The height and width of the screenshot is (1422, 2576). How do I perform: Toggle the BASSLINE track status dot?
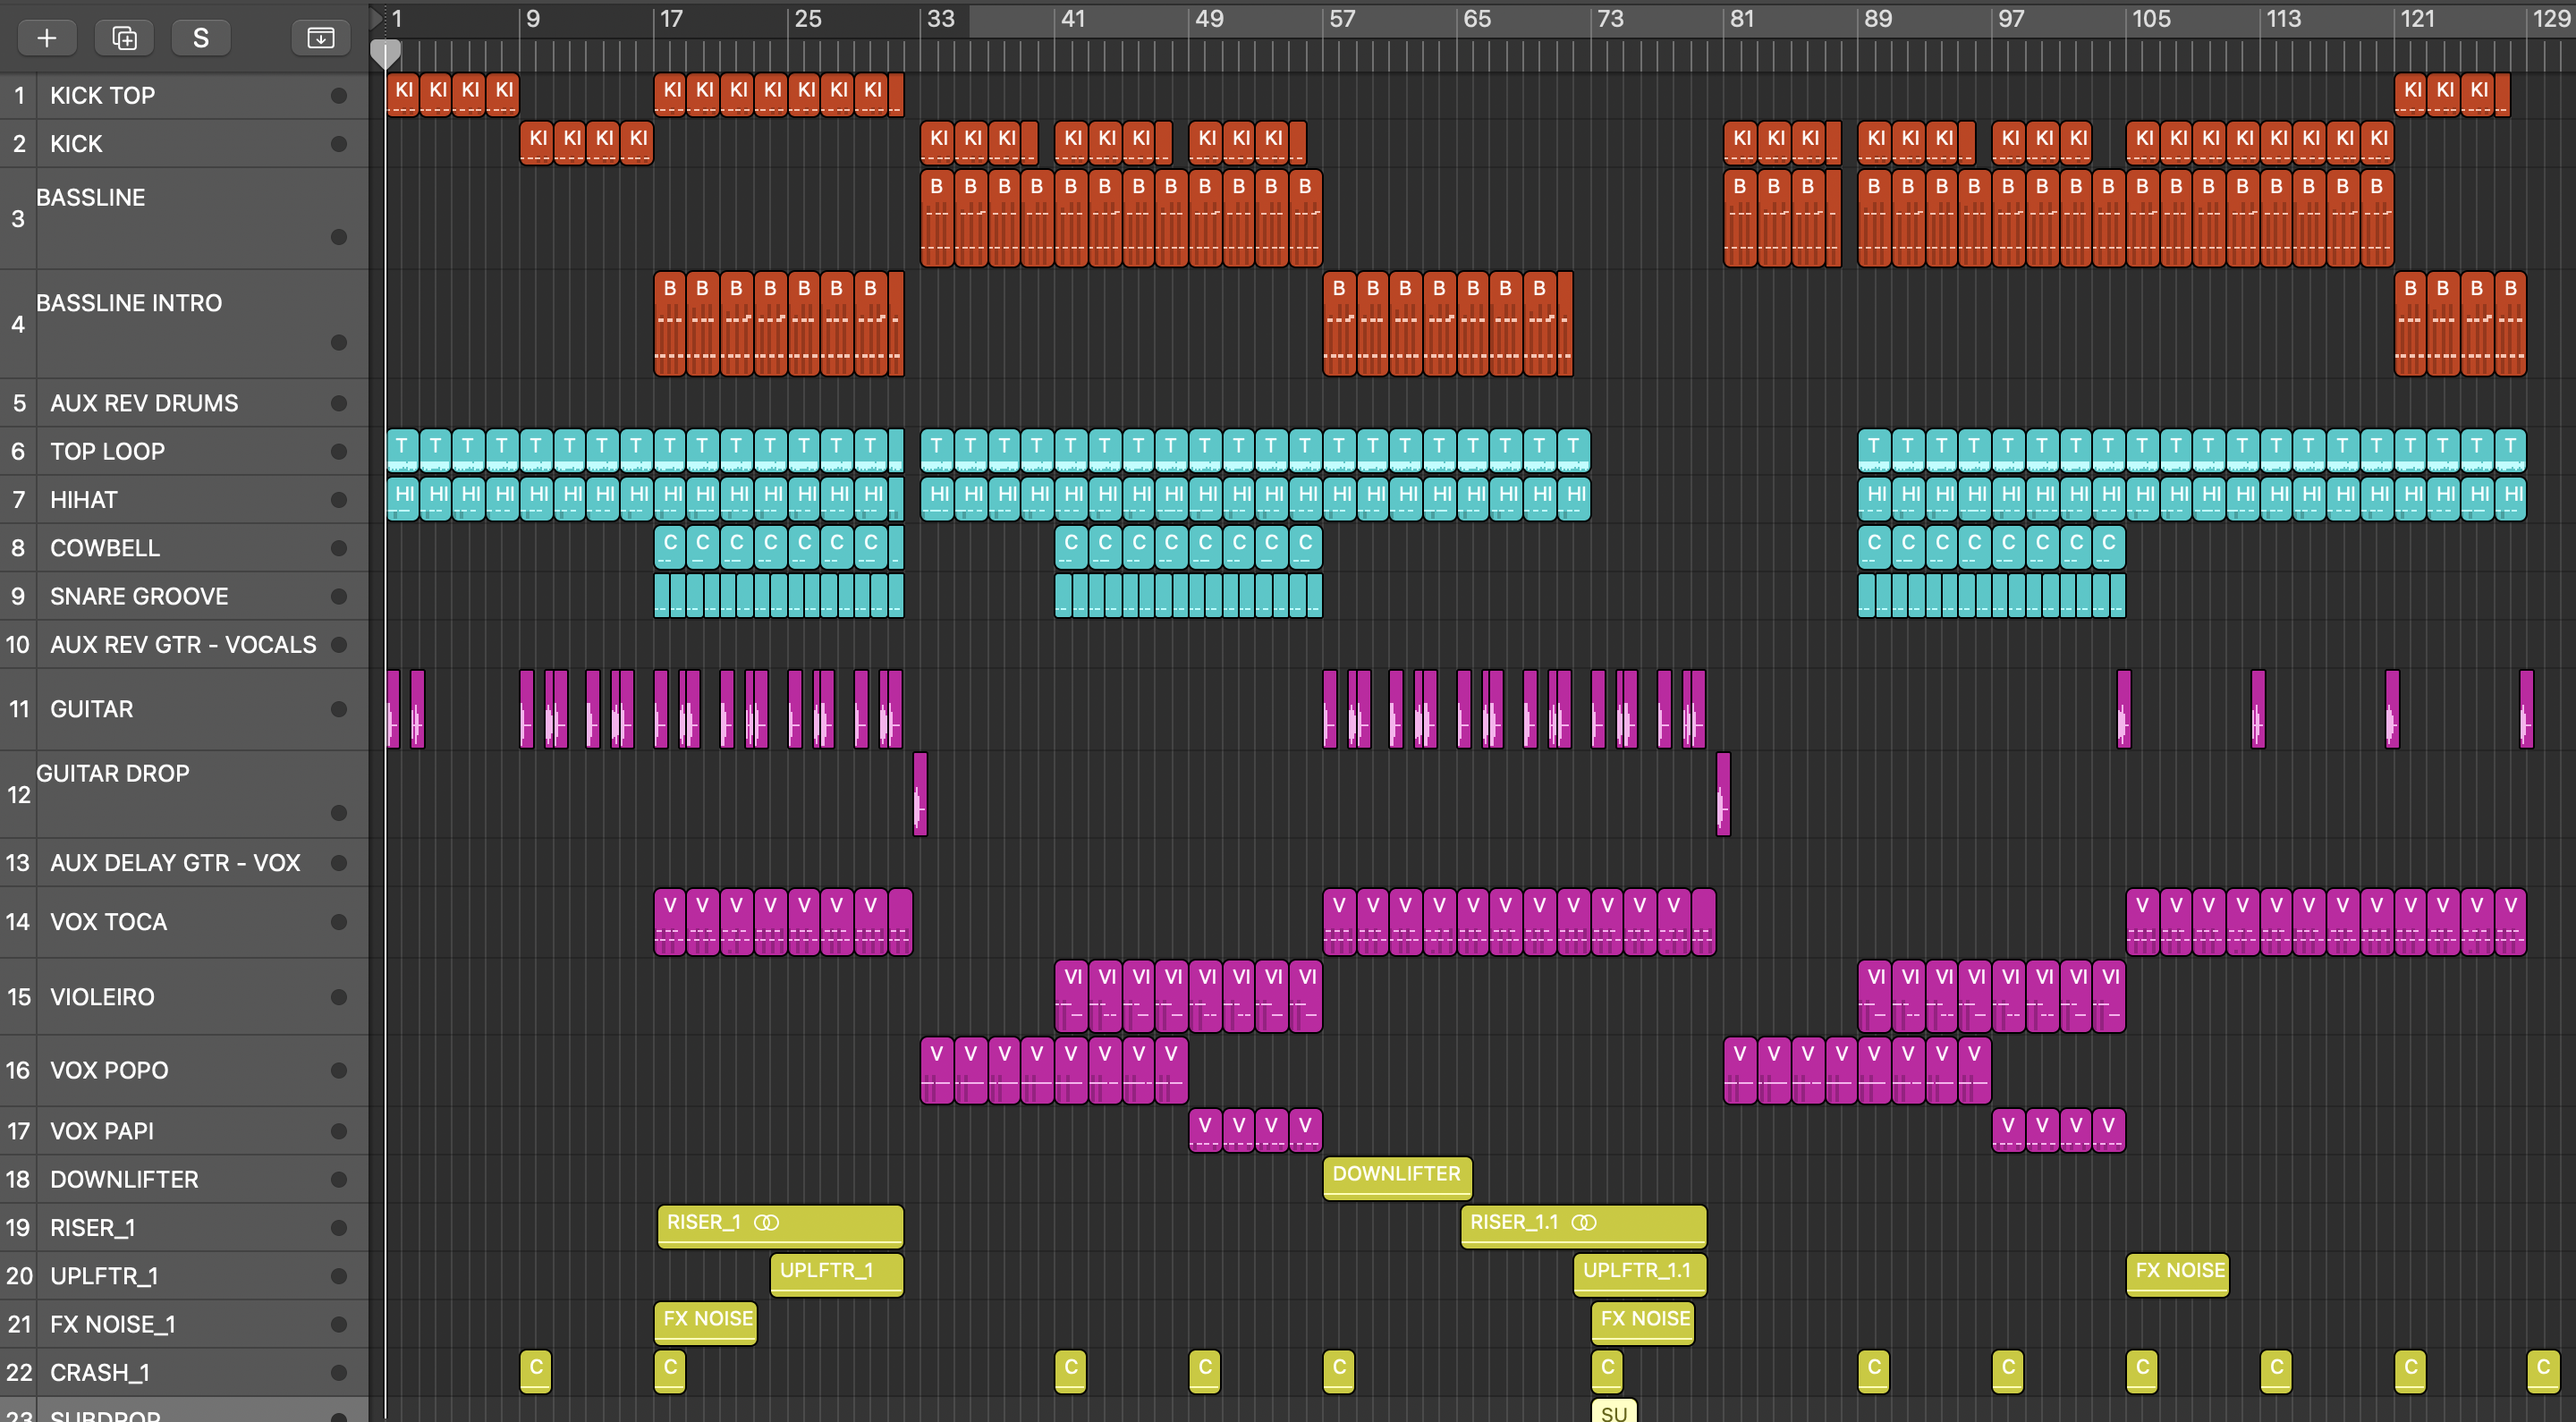point(339,237)
